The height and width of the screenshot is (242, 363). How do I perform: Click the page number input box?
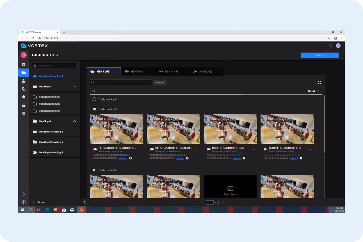(x=210, y=202)
